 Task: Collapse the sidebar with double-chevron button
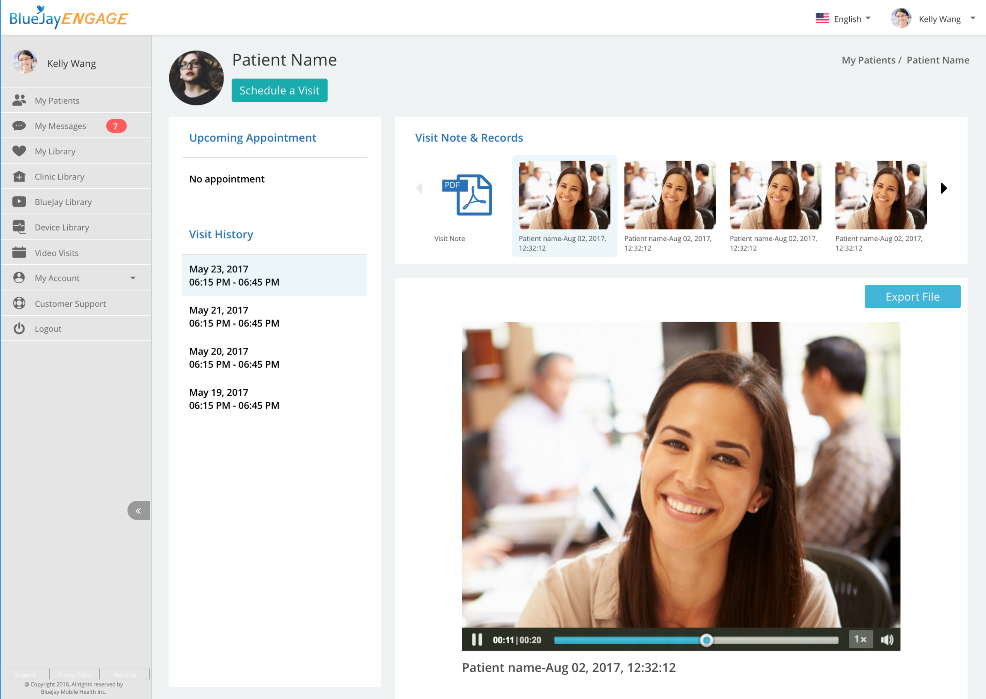pos(139,511)
